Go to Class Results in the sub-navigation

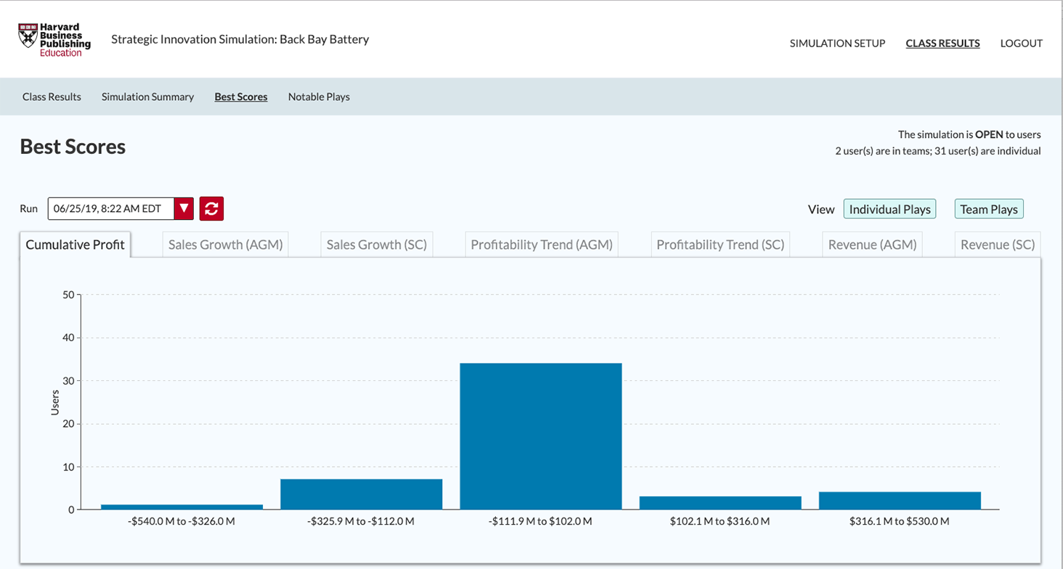tap(52, 97)
